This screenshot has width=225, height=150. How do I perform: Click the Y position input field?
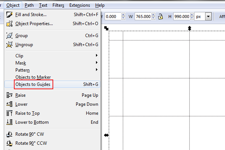(x=113, y=16)
